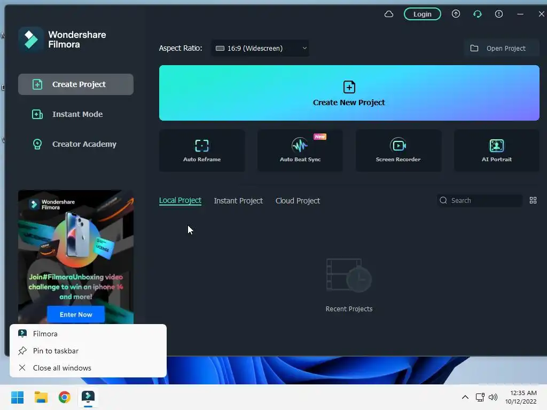Image resolution: width=547 pixels, height=410 pixels.
Task: Click the Login button
Action: [422, 14]
